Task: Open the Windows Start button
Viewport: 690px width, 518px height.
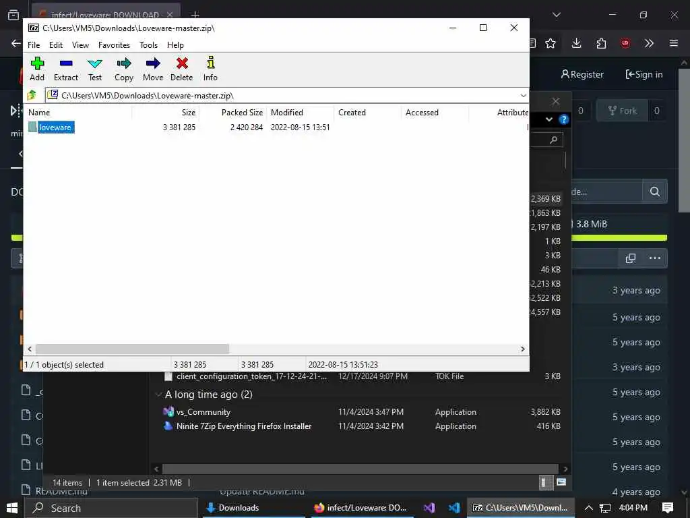Action: pyautogui.click(x=12, y=509)
